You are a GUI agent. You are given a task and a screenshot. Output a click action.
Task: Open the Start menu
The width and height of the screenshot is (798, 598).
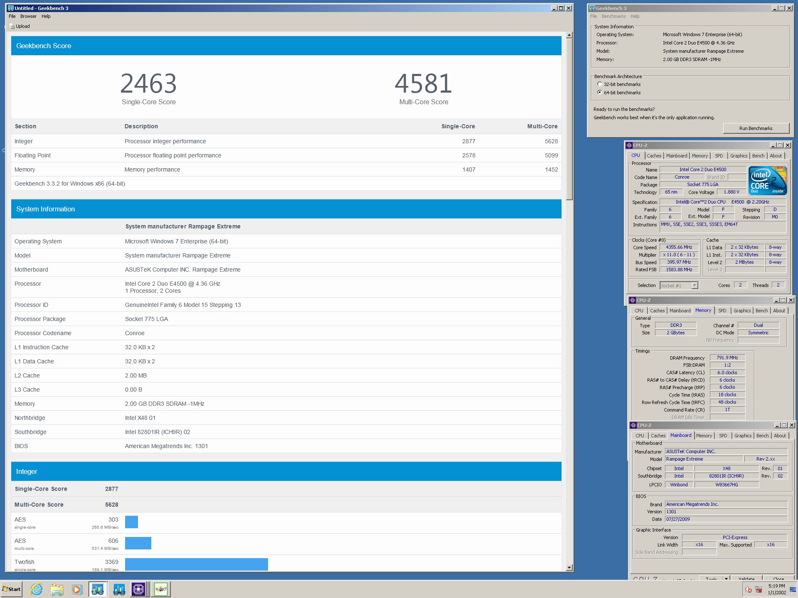coord(11,589)
